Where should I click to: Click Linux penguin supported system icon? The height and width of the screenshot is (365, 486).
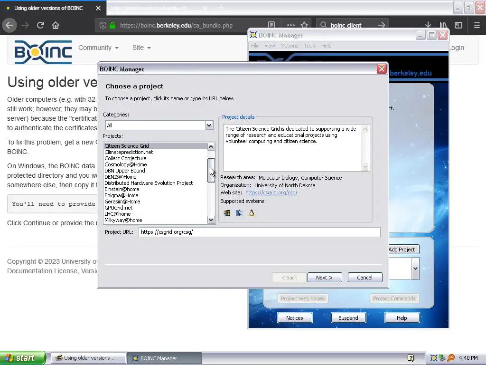point(252,213)
